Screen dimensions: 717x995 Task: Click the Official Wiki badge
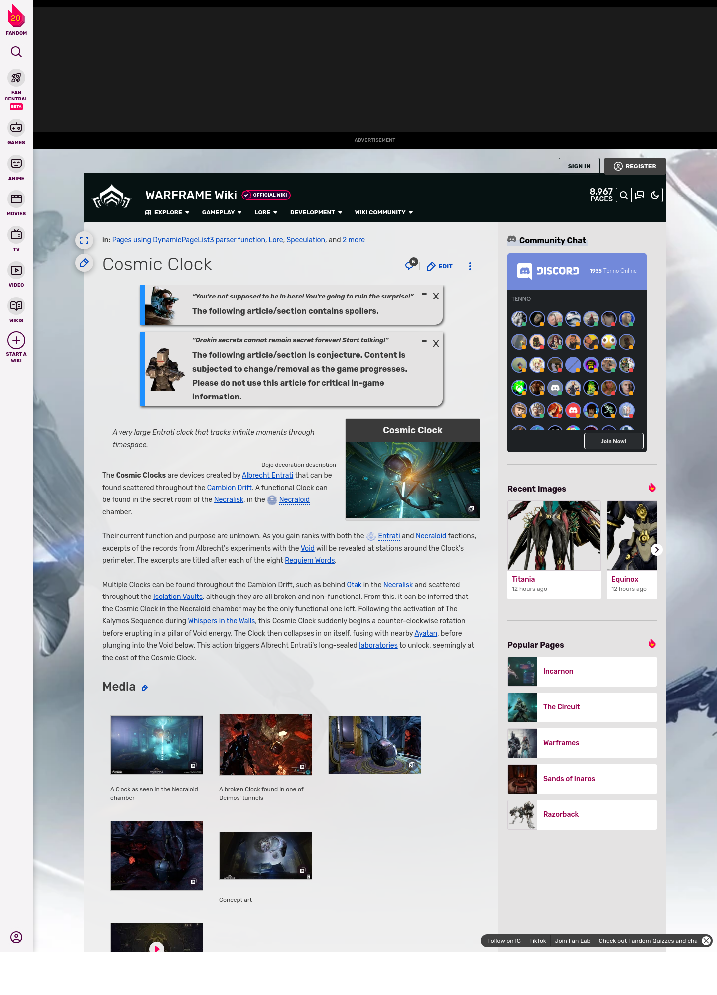266,195
